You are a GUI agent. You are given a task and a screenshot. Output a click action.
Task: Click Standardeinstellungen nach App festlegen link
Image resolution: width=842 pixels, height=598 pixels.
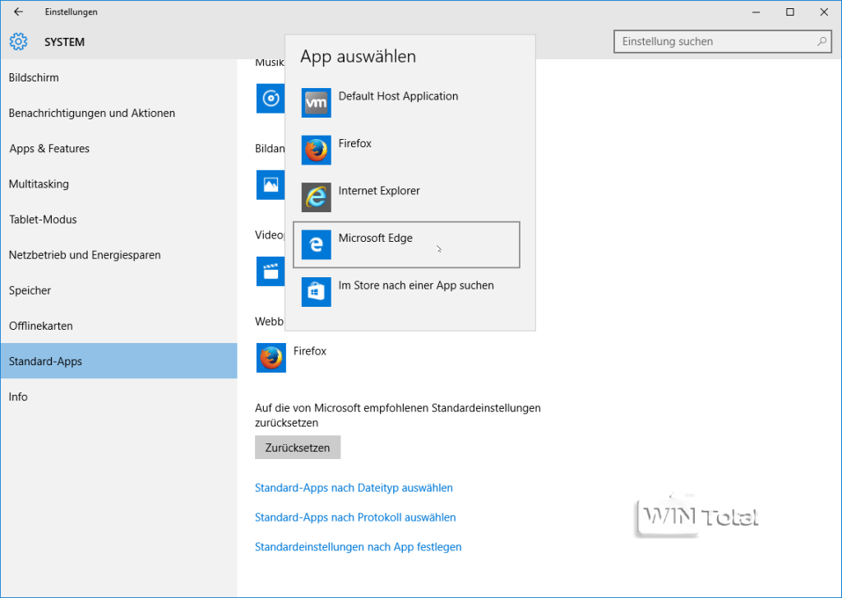point(358,547)
